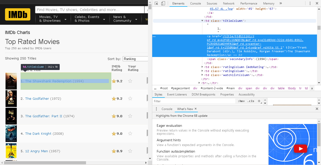Open the console drawer three-dot menu

coord(156,109)
